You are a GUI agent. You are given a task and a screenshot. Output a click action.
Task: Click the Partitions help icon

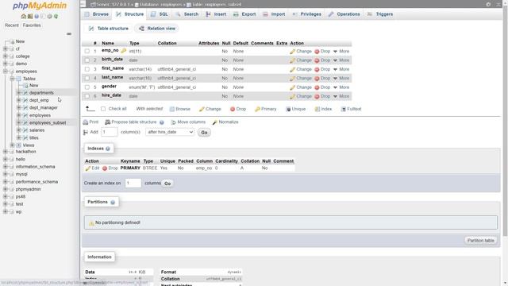[x=113, y=202]
